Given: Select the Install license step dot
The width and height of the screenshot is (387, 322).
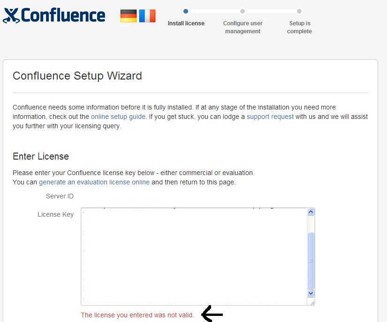Looking at the screenshot, I should pyautogui.click(x=186, y=11).
